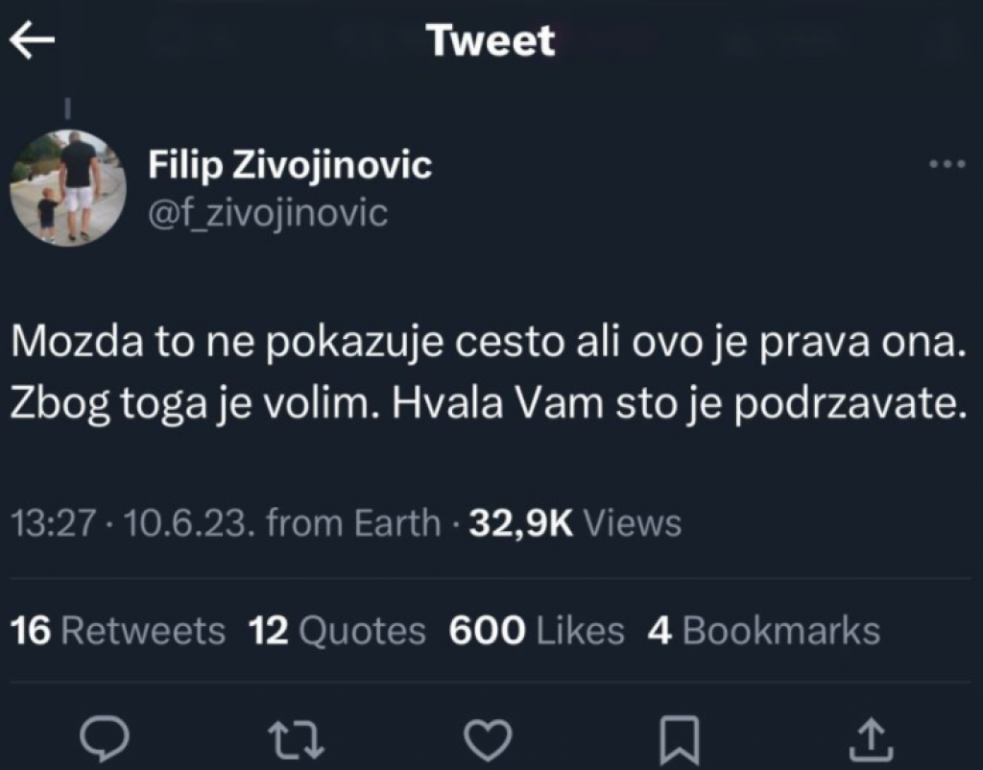Screen dimensions: 983x770
Task: Select the Tweet title header
Action: click(491, 39)
